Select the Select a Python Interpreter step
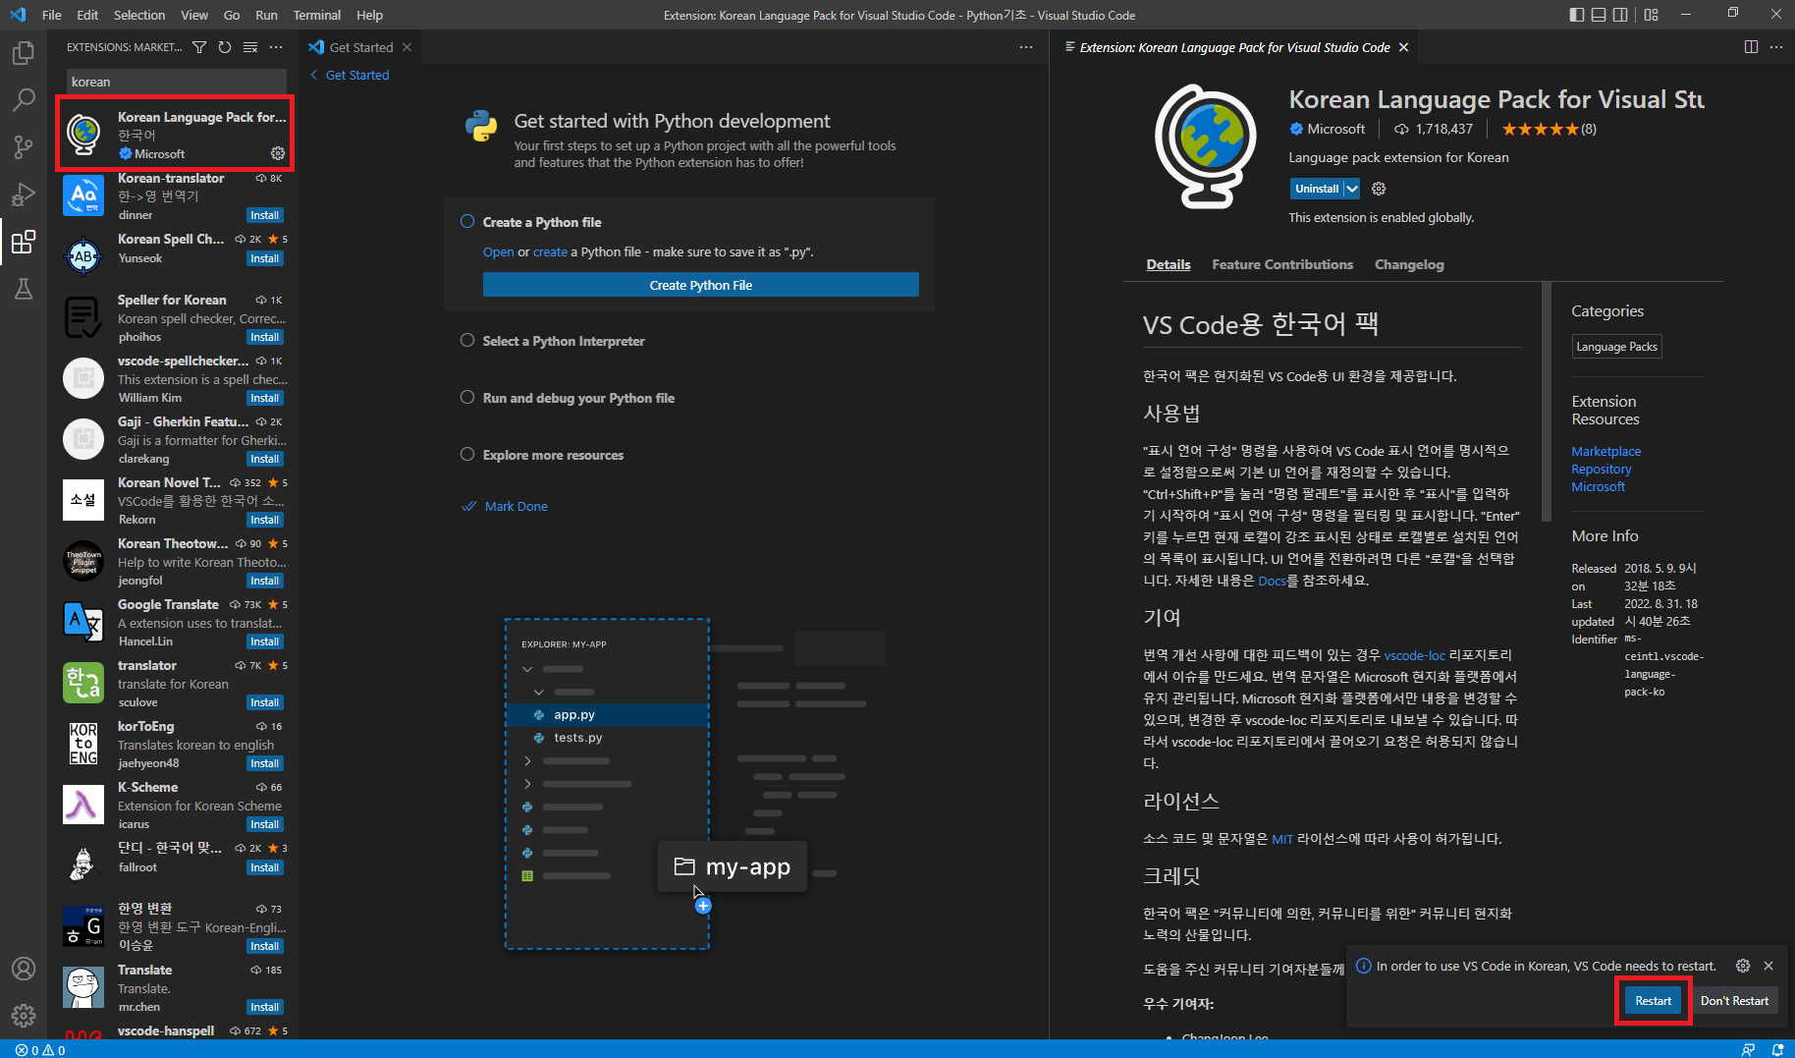Screen dimensions: 1795x1058 (x=563, y=341)
